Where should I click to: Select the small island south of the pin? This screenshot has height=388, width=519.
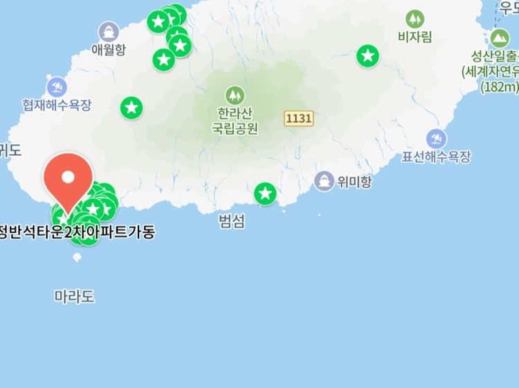tap(77, 258)
